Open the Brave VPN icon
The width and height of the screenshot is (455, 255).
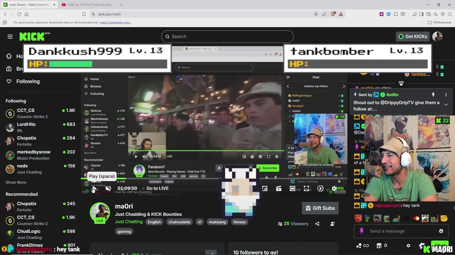[x=443, y=14]
